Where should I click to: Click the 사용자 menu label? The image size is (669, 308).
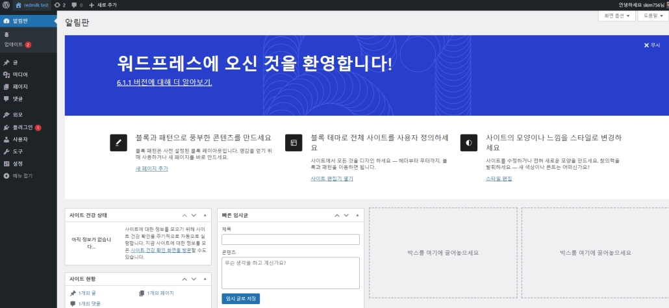(20, 140)
